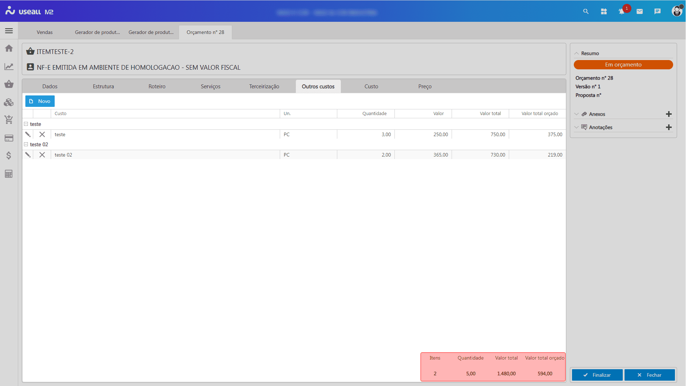Add a new attachment in Anexos
Screen dimensions: 686x386
pyautogui.click(x=669, y=114)
